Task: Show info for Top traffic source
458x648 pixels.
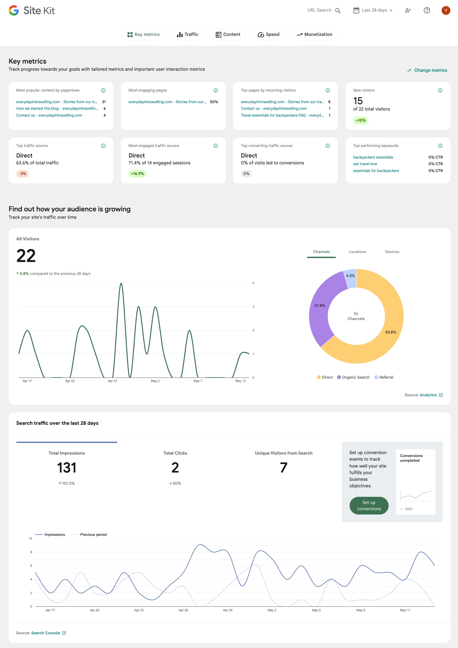Action: coord(103,146)
